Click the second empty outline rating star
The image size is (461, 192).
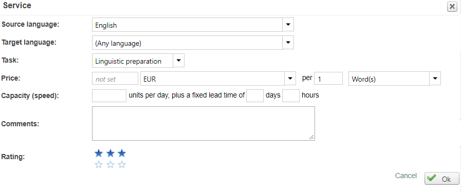pyautogui.click(x=110, y=165)
